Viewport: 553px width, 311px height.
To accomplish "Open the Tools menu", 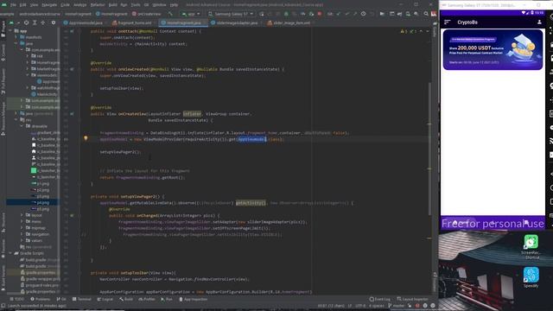I will (136, 5).
